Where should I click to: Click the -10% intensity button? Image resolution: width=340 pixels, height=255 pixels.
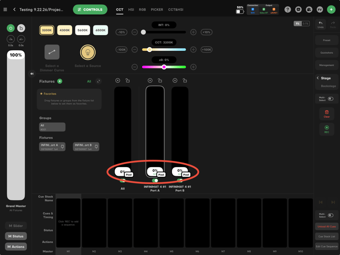(121, 33)
